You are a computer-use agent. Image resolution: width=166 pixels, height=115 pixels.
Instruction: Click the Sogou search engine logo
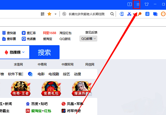point(64,14)
